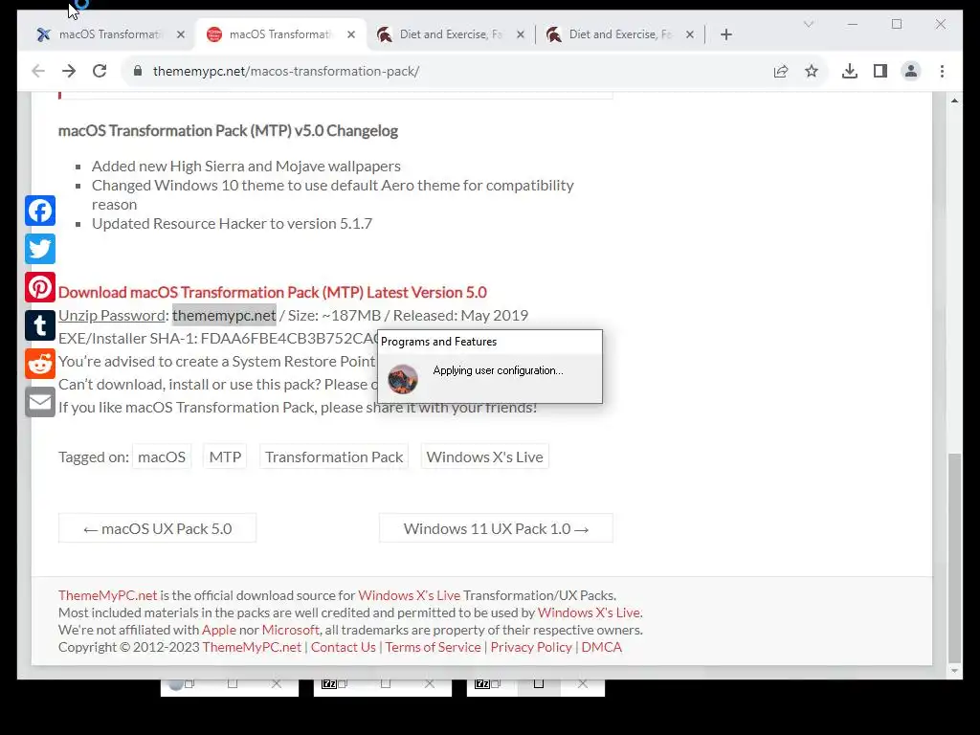Screen dimensions: 980x735
Task: Open the profile avatar menu
Action: [911, 71]
